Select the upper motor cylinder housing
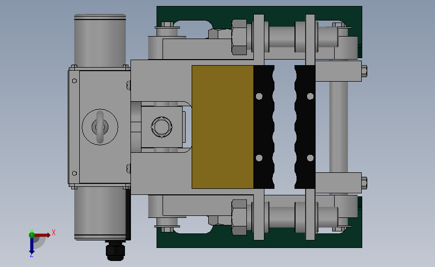Screen dimensions: 435x267 pos(100,41)
